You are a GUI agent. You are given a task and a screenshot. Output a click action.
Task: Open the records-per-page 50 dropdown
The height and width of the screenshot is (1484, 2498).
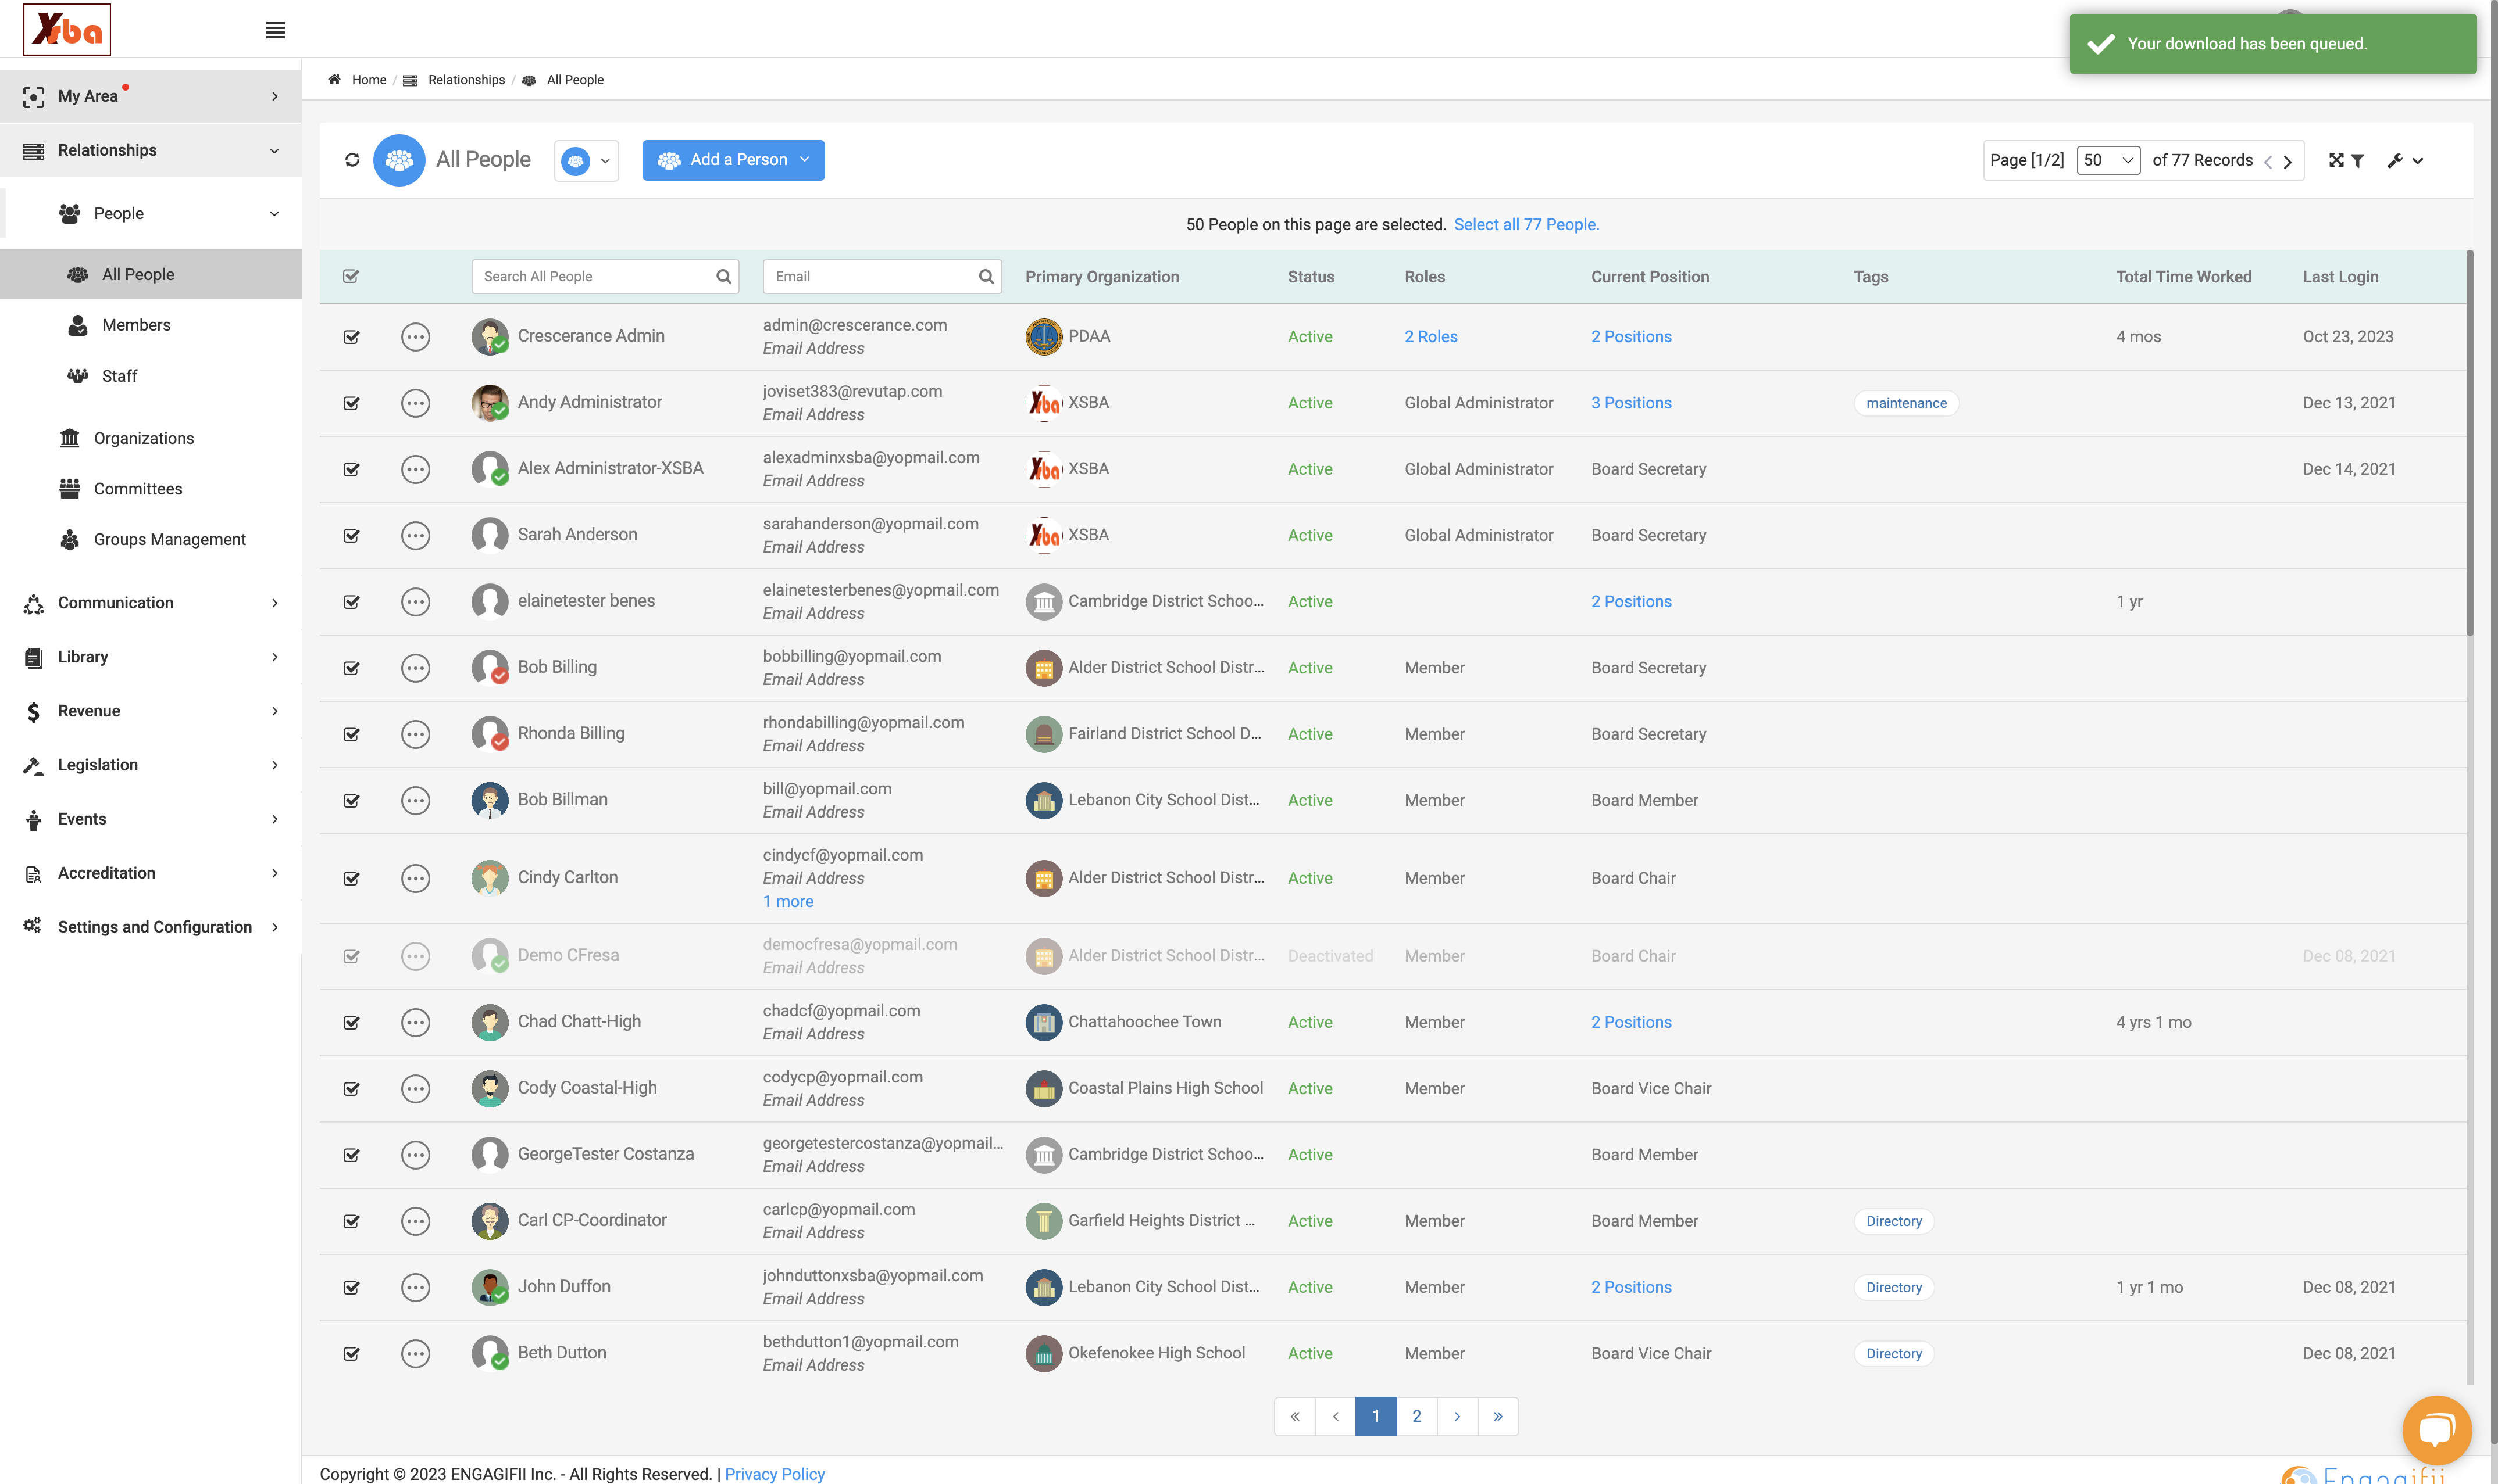(2108, 160)
